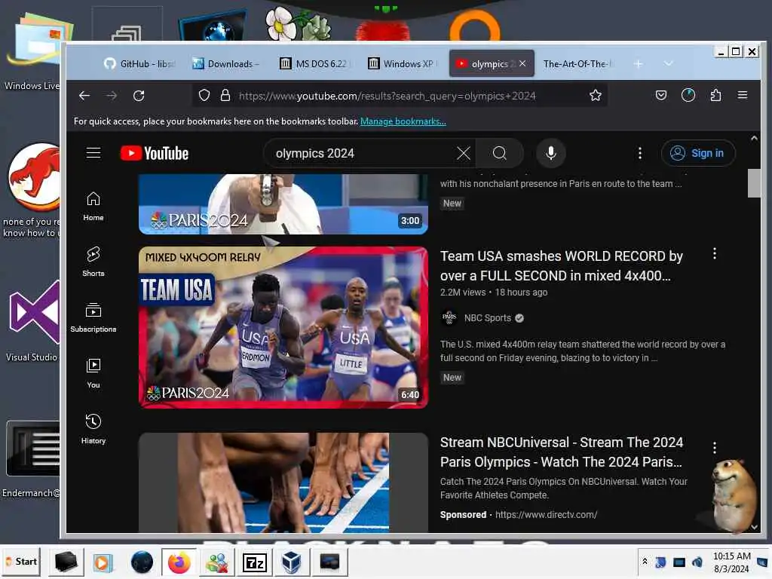This screenshot has height=579, width=772.
Task: Open the Firefox application menu
Action: point(743,95)
